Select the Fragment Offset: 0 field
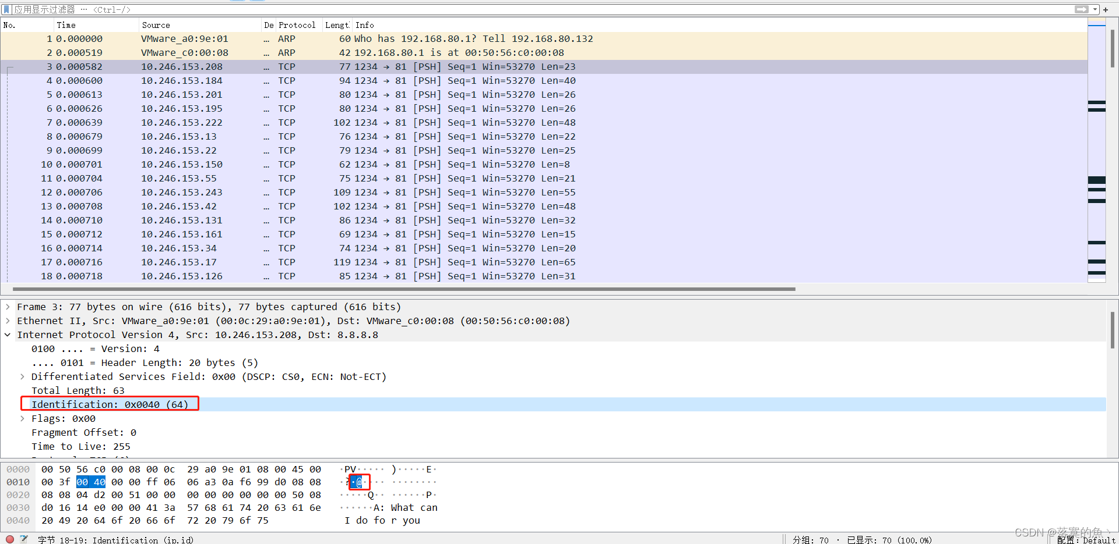The height and width of the screenshot is (544, 1119). (x=83, y=432)
